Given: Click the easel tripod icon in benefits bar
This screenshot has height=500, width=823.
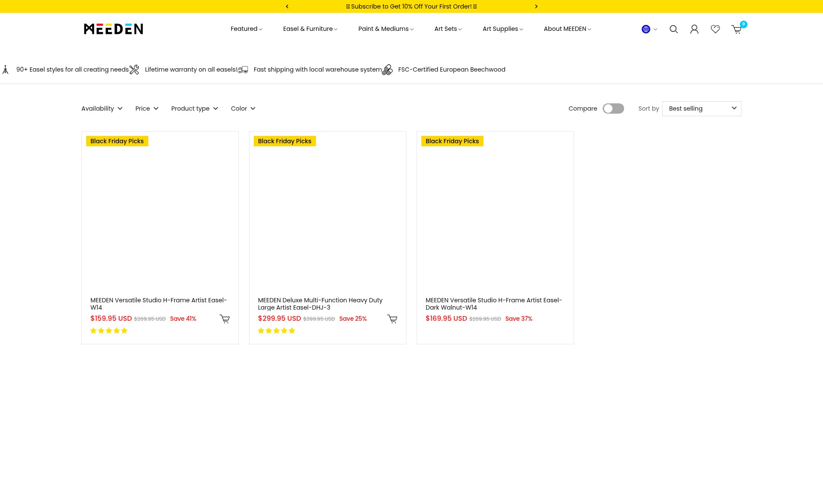Looking at the screenshot, I should click(x=6, y=69).
